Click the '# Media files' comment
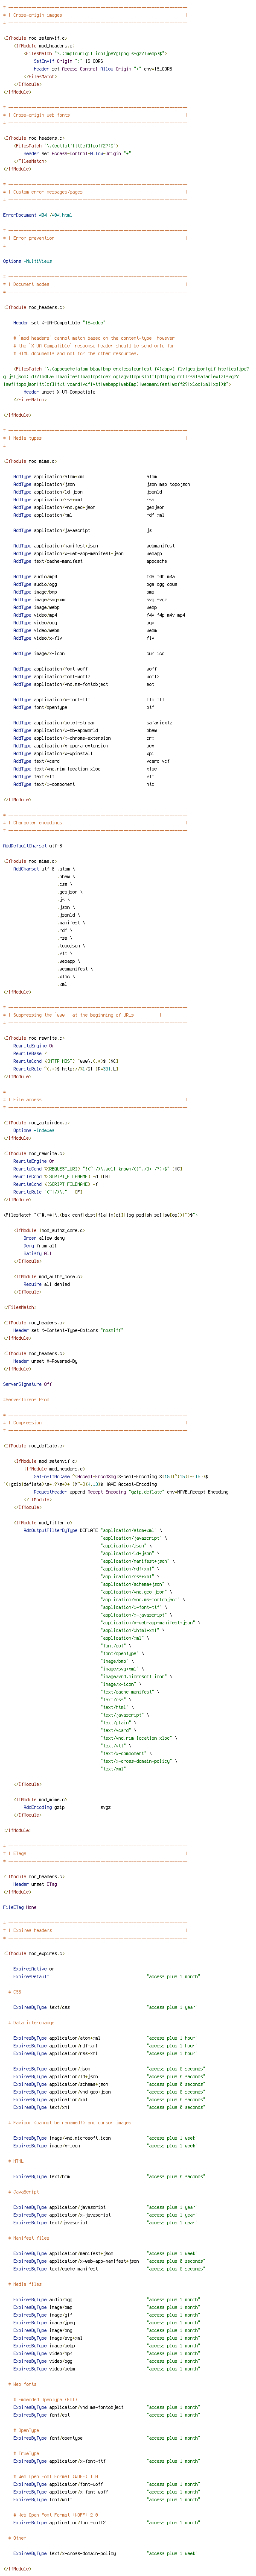The image size is (256, 2576). 25,2285
